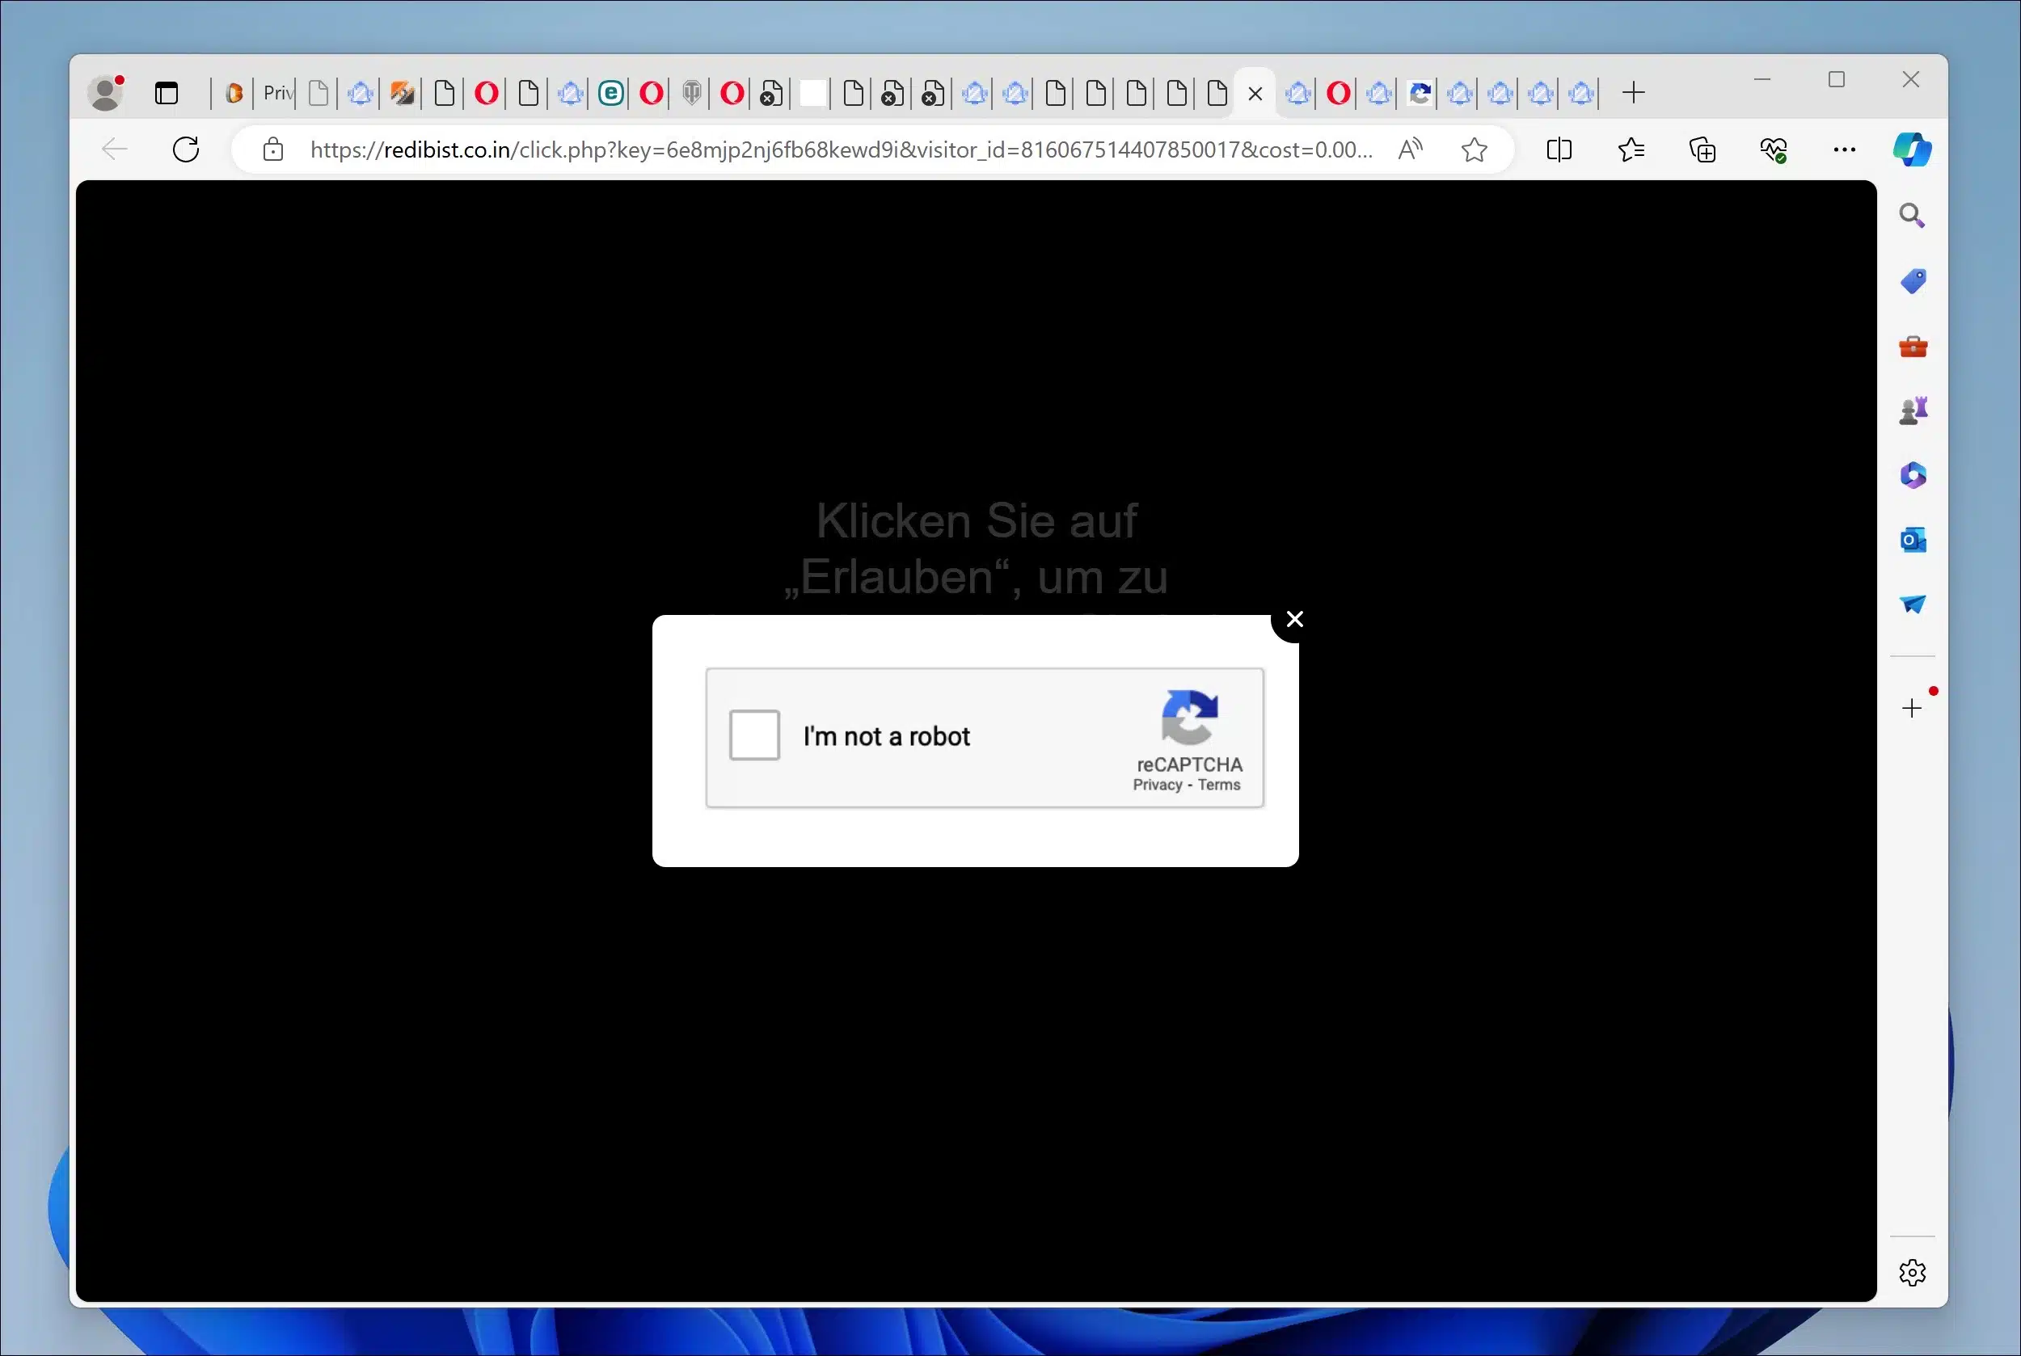The height and width of the screenshot is (1356, 2021).
Task: Switch to the teal "e" ESET tab
Action: (611, 94)
